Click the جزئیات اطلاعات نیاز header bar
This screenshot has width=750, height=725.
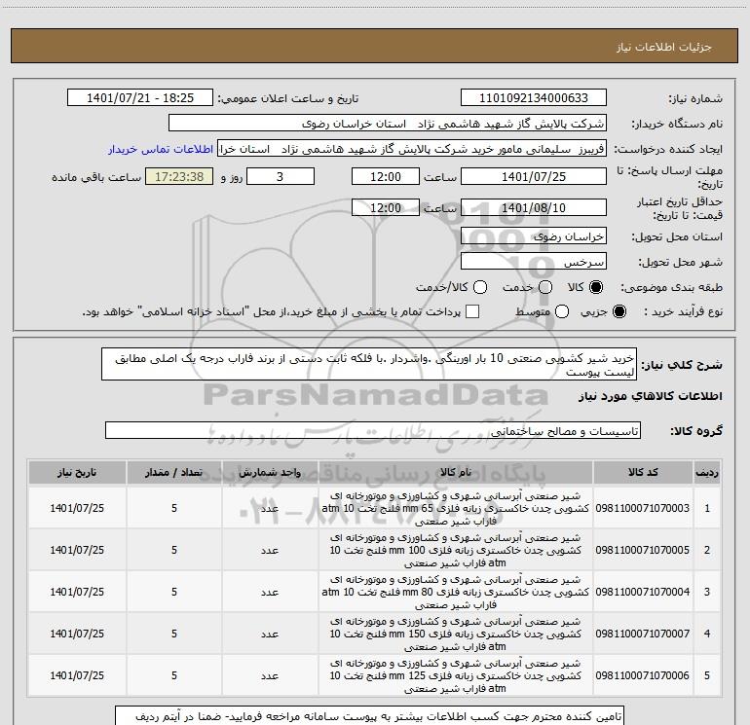coord(375,46)
